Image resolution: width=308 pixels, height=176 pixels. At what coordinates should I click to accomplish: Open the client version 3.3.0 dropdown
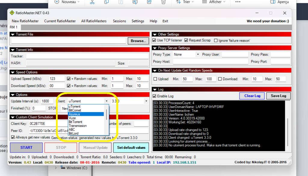click(x=146, y=101)
